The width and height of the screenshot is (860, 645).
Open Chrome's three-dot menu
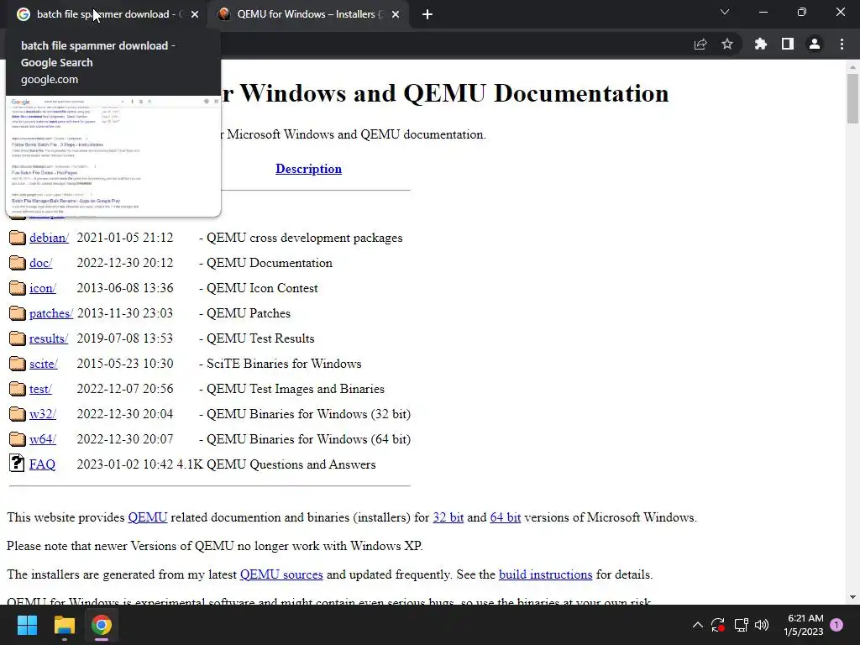point(842,44)
